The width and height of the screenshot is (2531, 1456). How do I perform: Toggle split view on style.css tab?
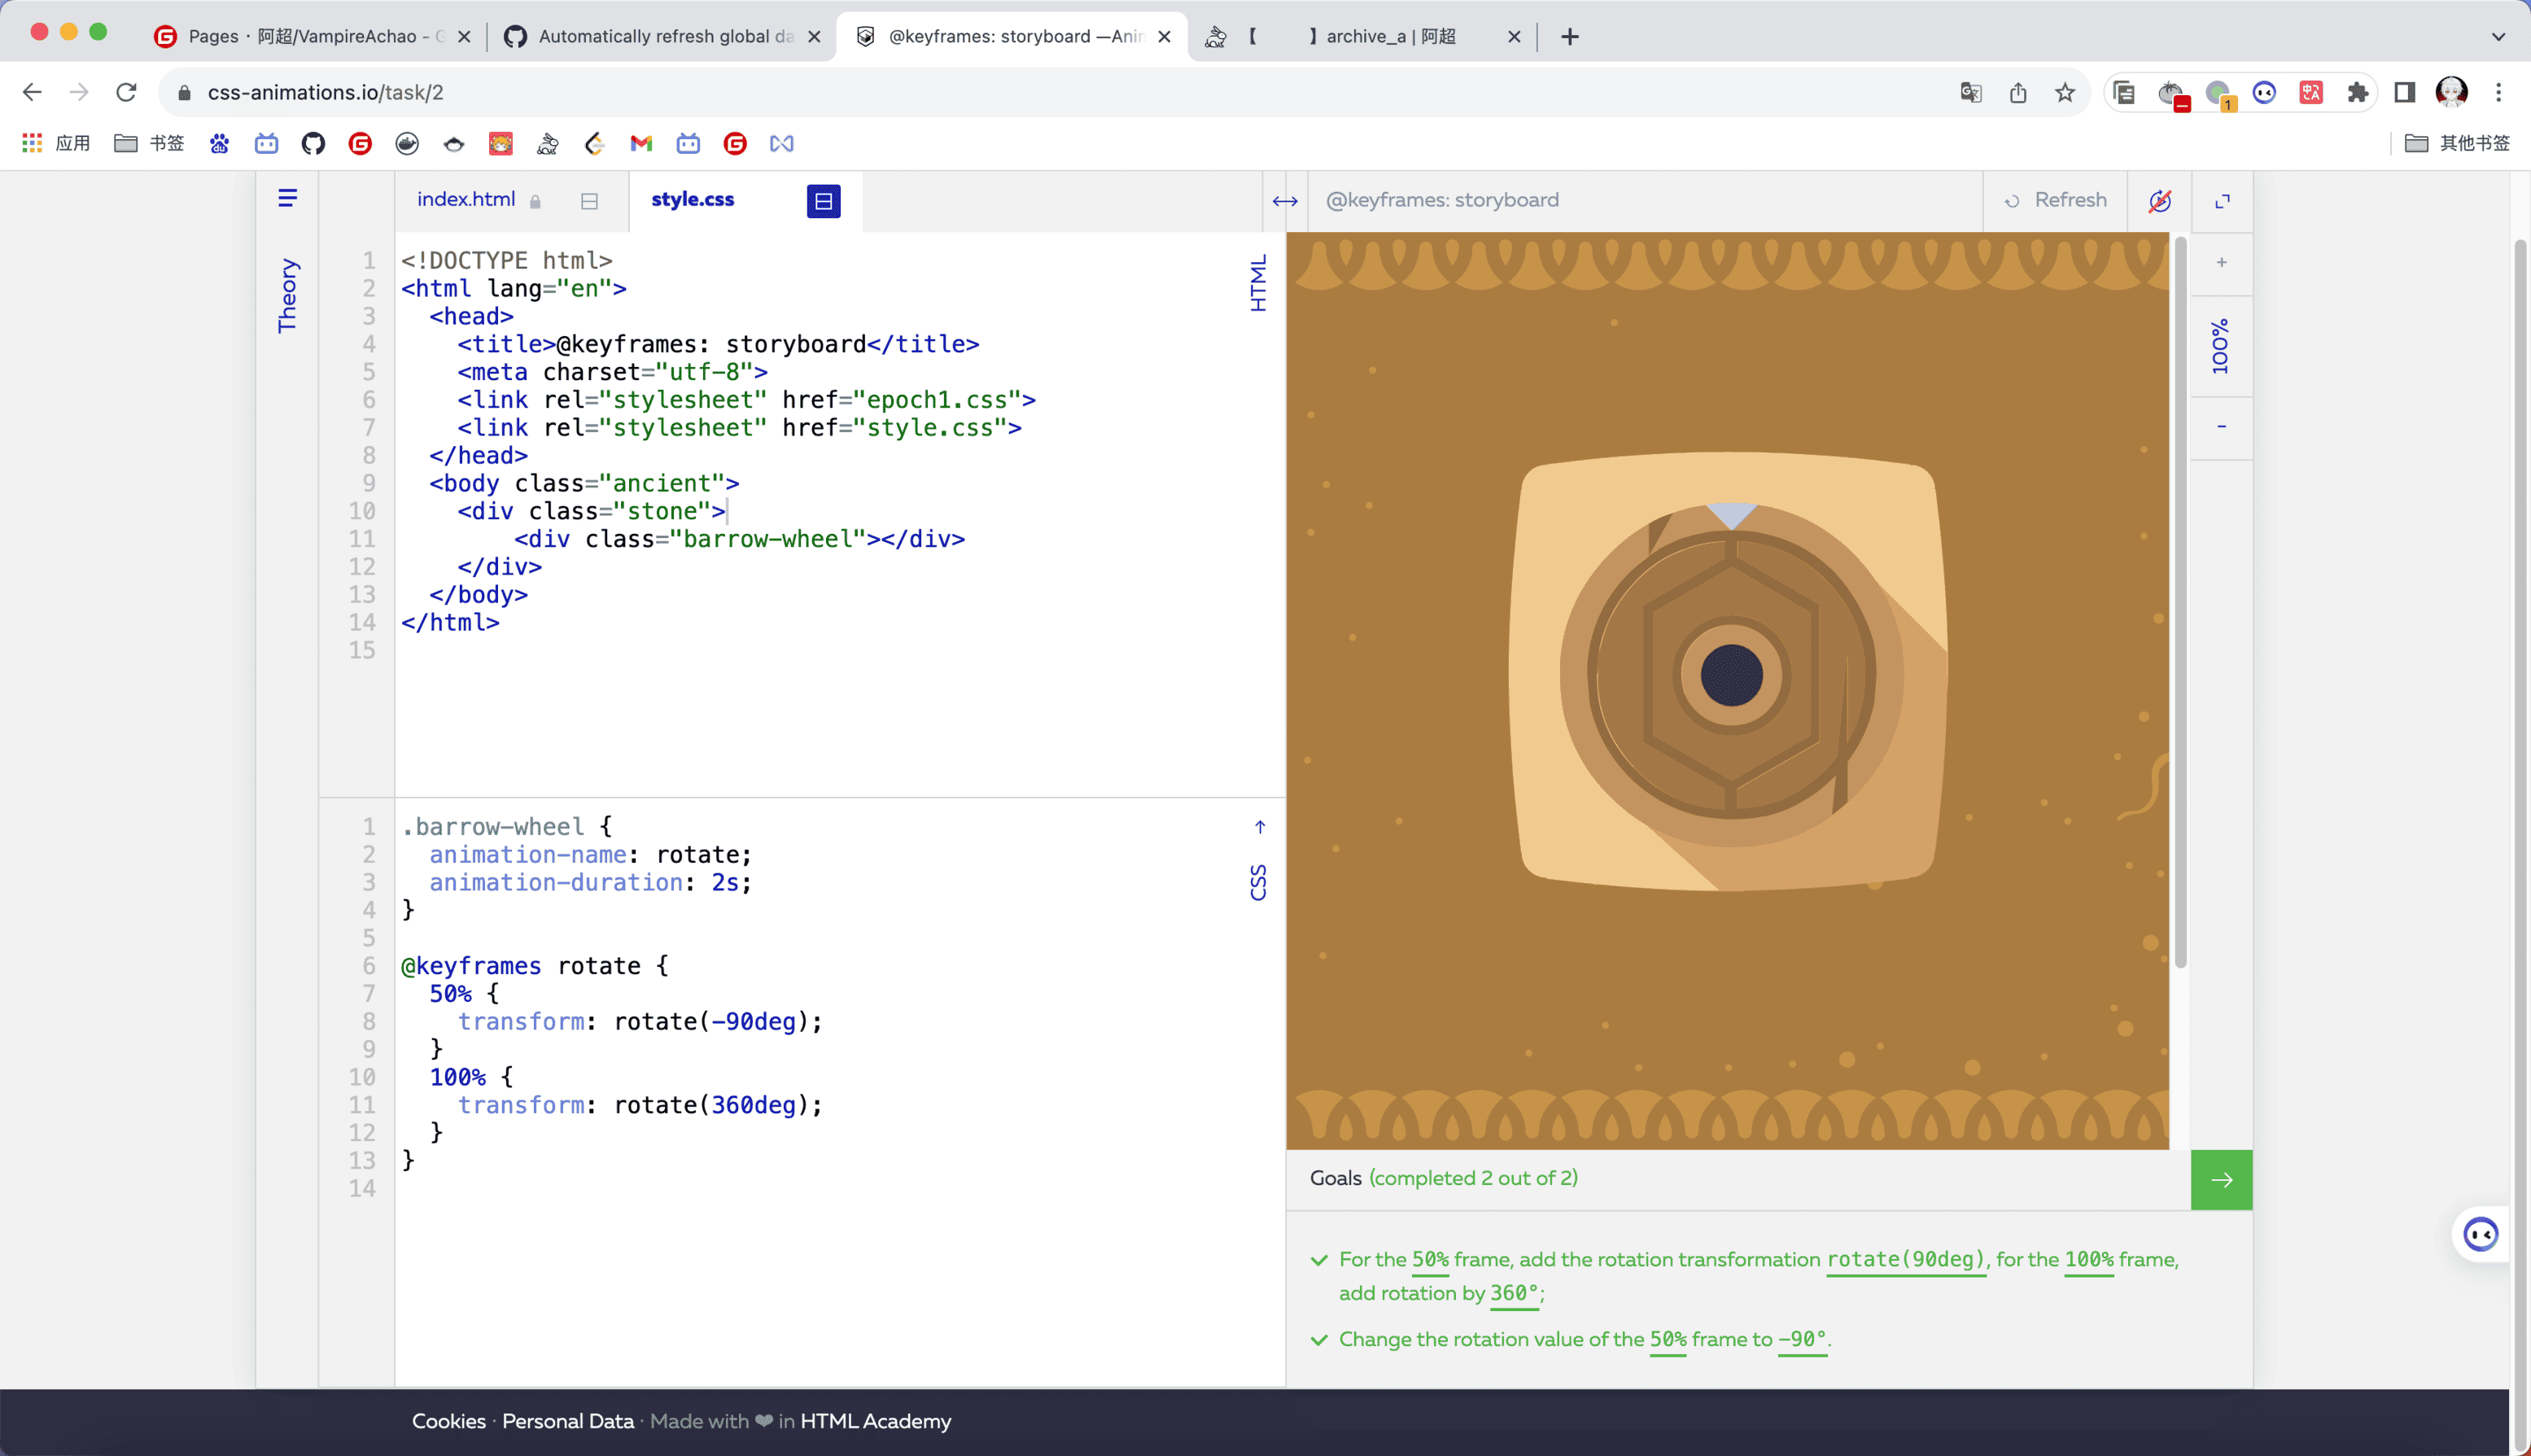coord(823,201)
